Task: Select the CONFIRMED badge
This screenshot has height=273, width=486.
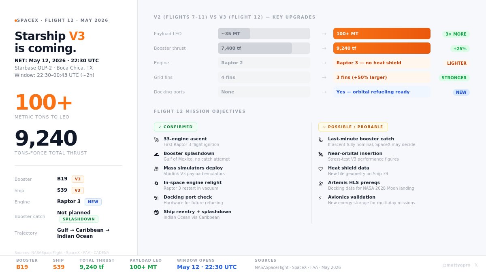Action: [175, 127]
